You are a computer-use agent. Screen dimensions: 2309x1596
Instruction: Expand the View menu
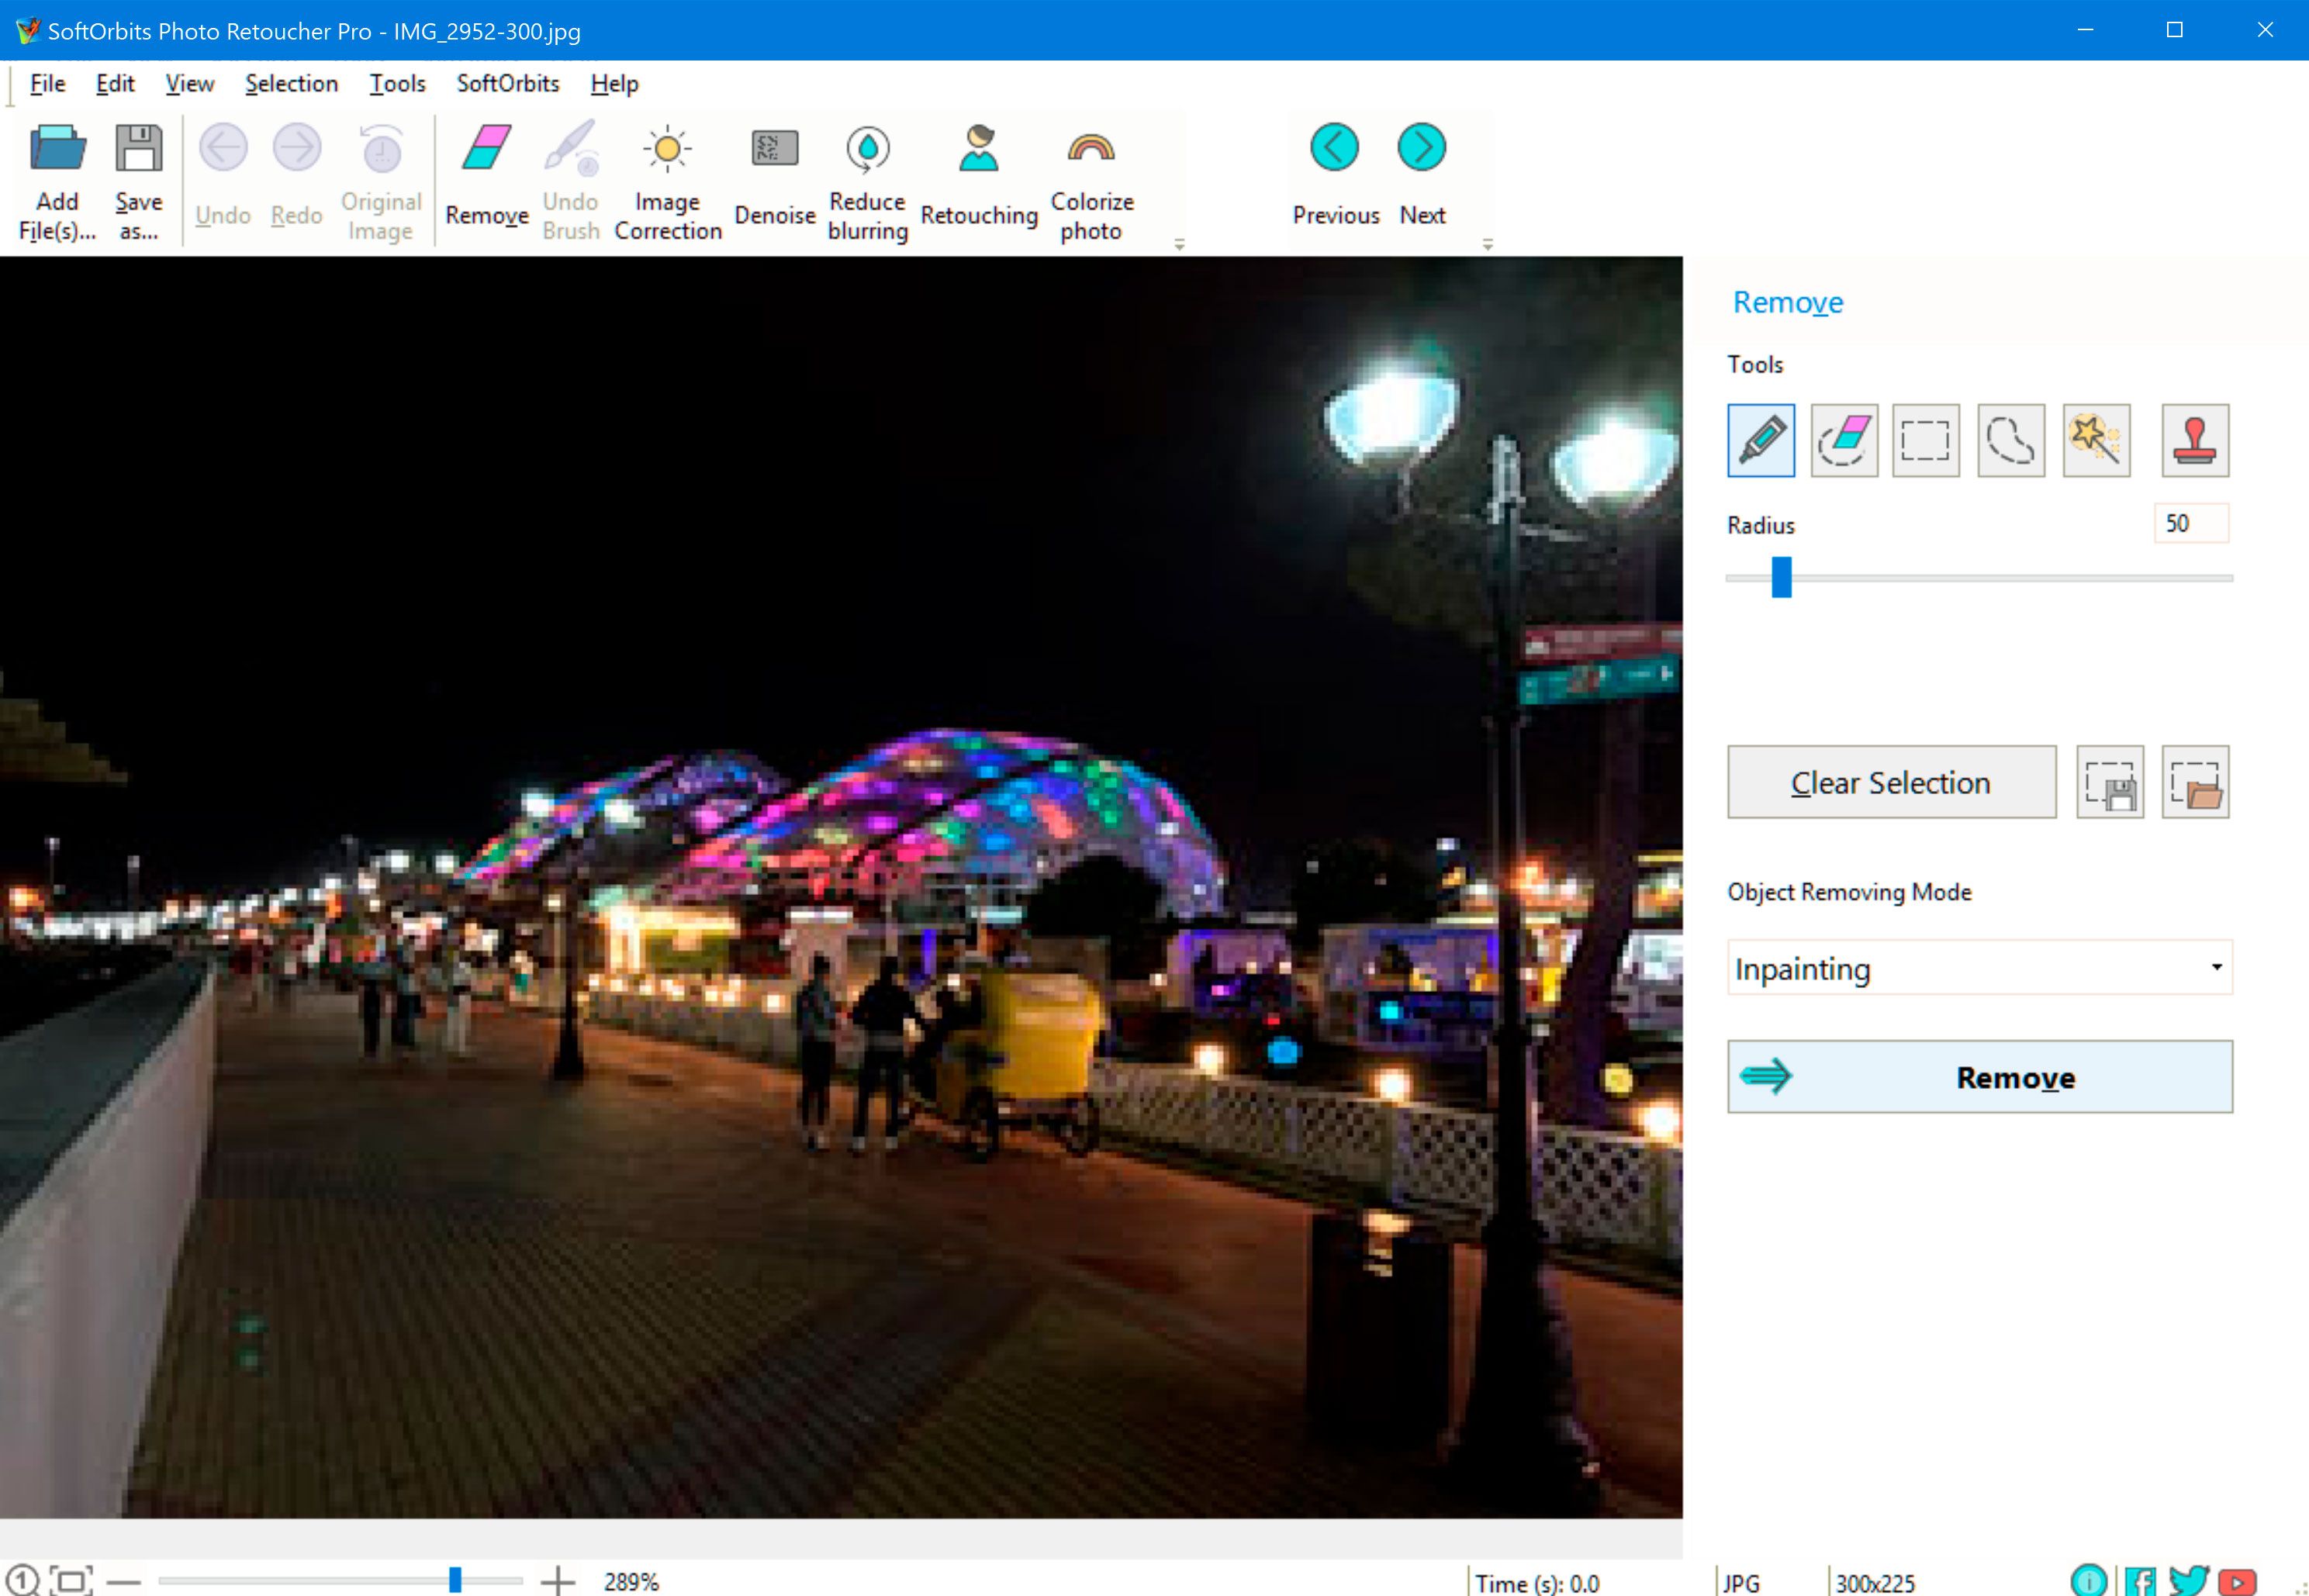pos(189,81)
